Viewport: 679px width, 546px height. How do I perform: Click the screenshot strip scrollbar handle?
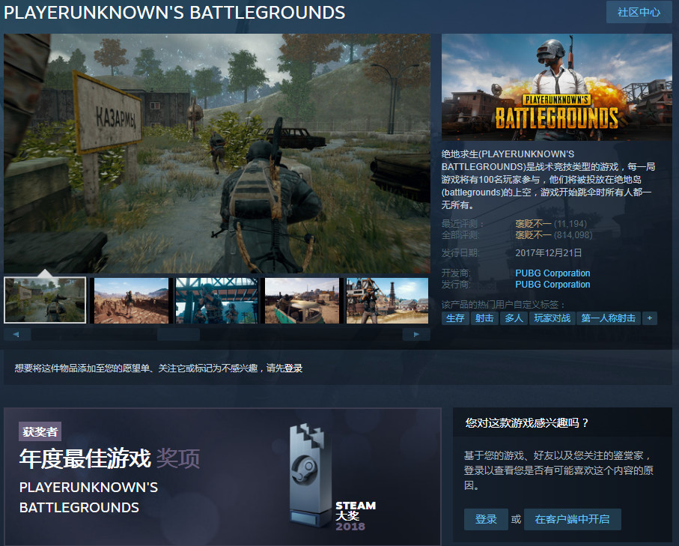[178, 334]
